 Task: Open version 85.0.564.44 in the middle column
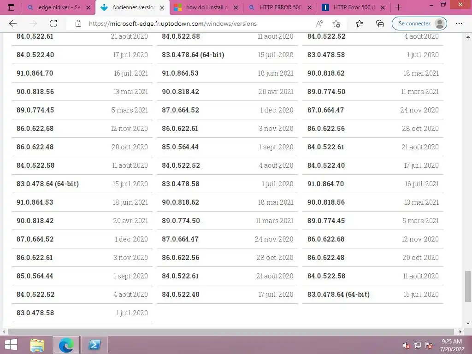[227, 147]
